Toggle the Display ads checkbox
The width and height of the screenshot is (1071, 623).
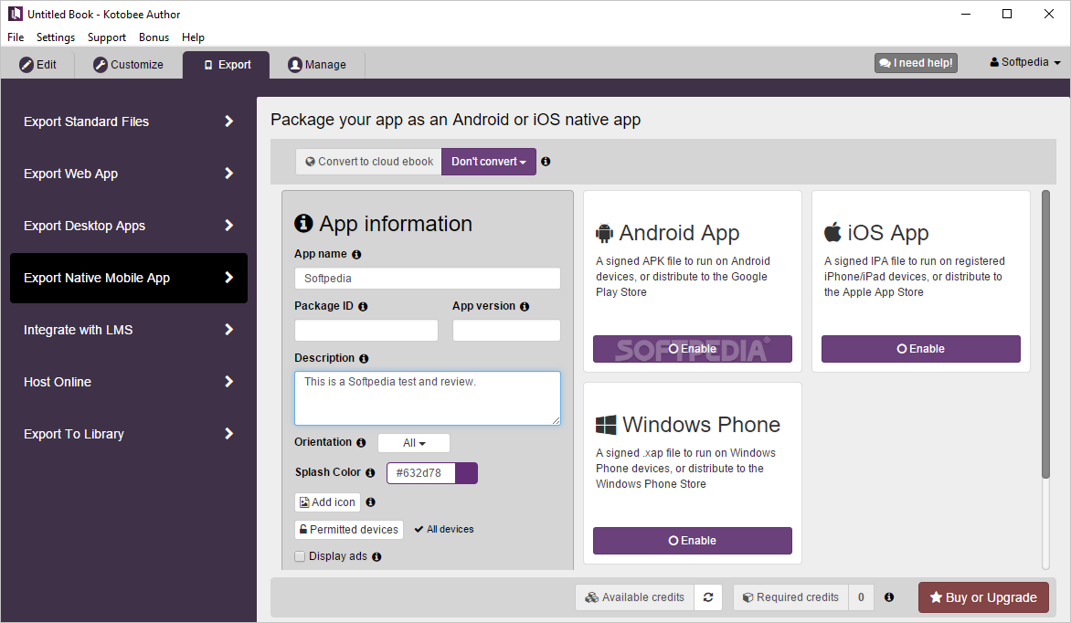coord(300,556)
